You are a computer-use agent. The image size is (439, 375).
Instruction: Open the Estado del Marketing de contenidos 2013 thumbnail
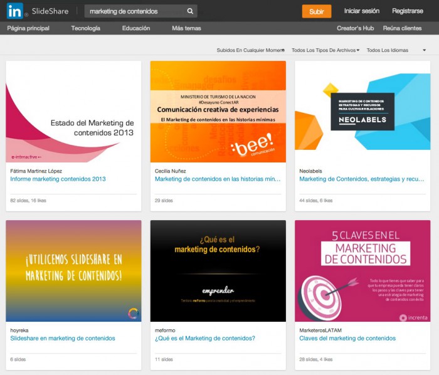[73, 112]
